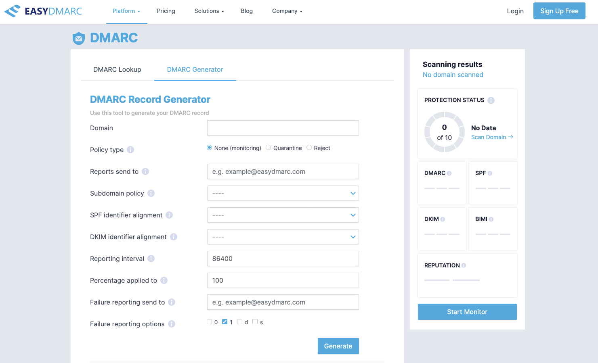Open the Subdomain policy dropdown
The height and width of the screenshot is (363, 598).
(x=283, y=193)
